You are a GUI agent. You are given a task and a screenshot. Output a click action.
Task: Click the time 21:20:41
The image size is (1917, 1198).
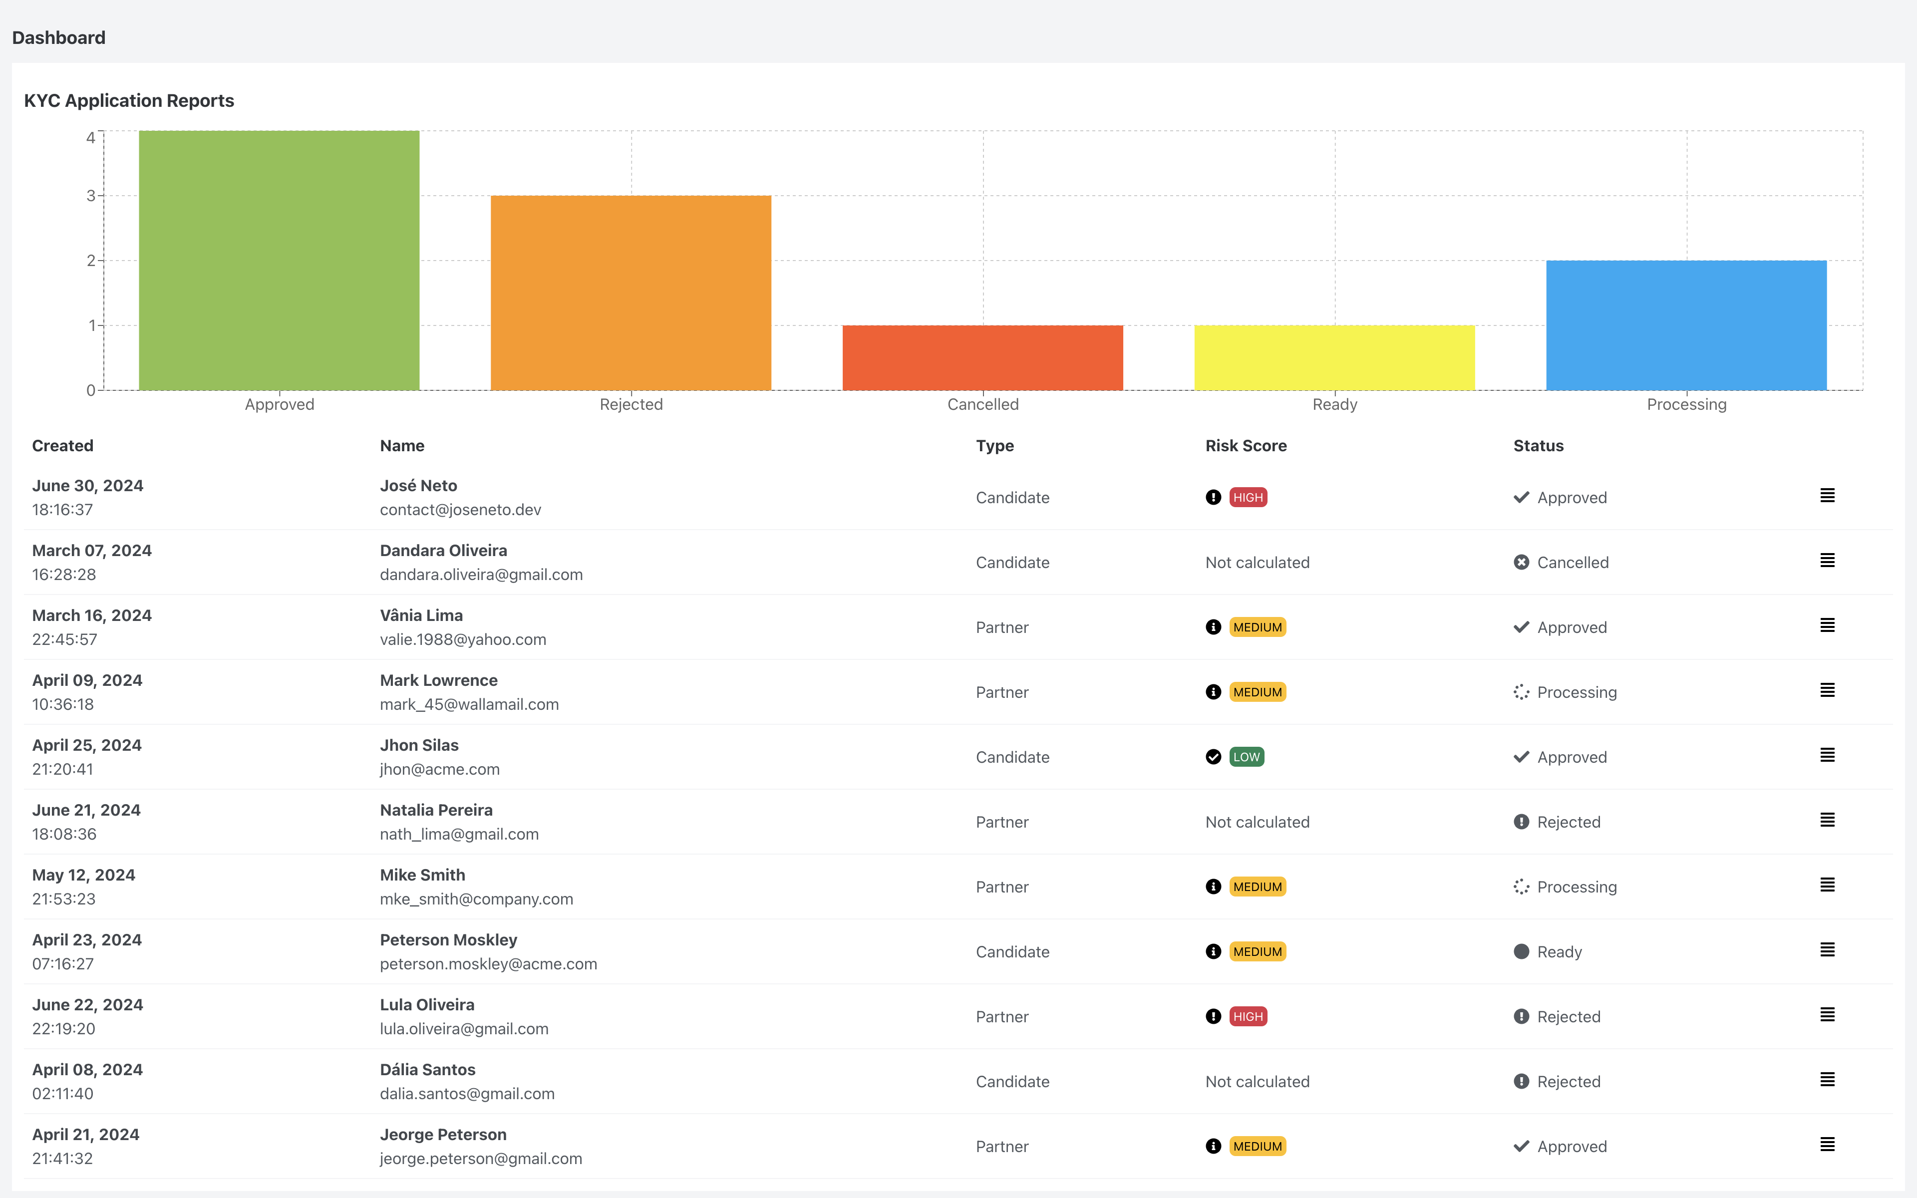pyautogui.click(x=62, y=770)
